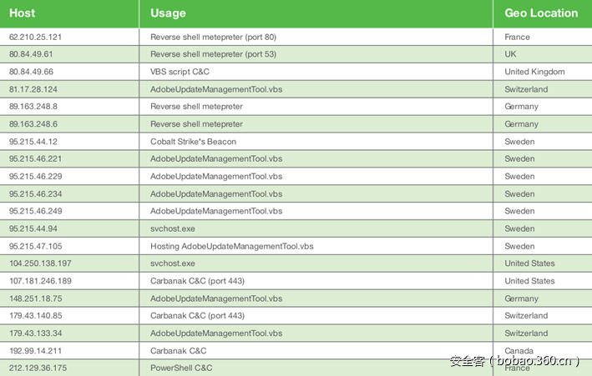This screenshot has width=592, height=376.
Task: Click the Geo Location column header
Action: click(x=541, y=13)
